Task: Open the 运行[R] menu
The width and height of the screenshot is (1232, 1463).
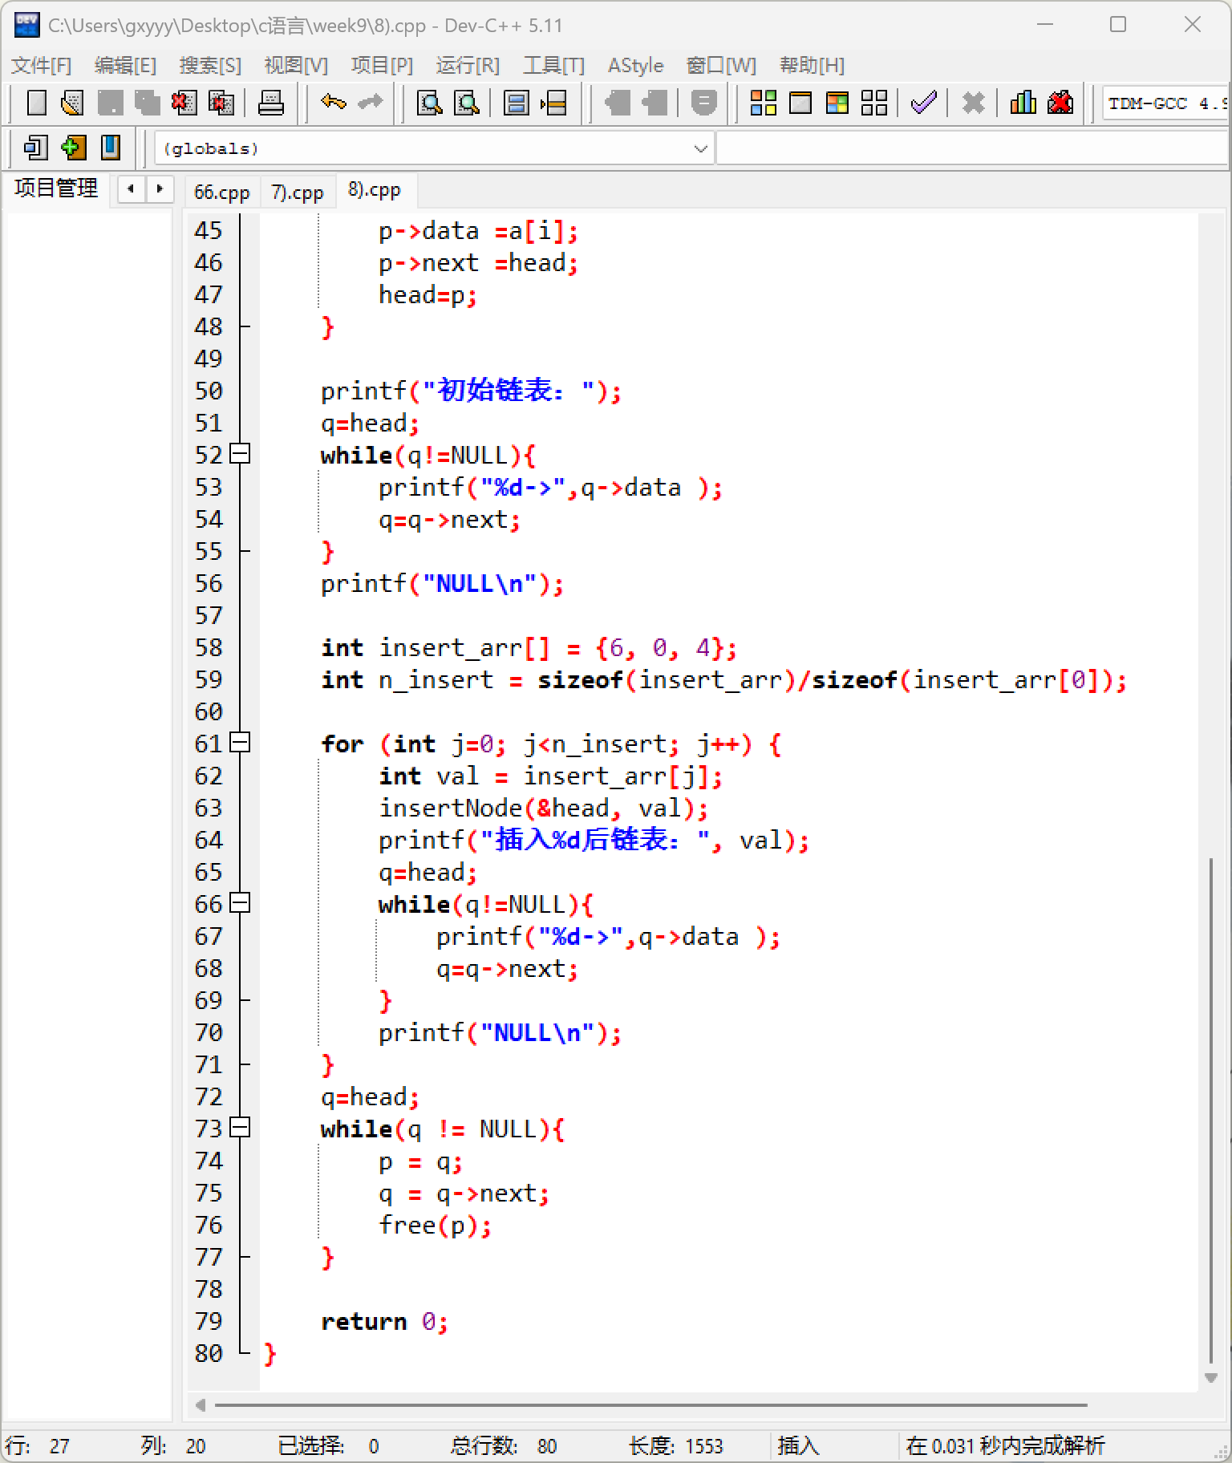Action: 468,65
